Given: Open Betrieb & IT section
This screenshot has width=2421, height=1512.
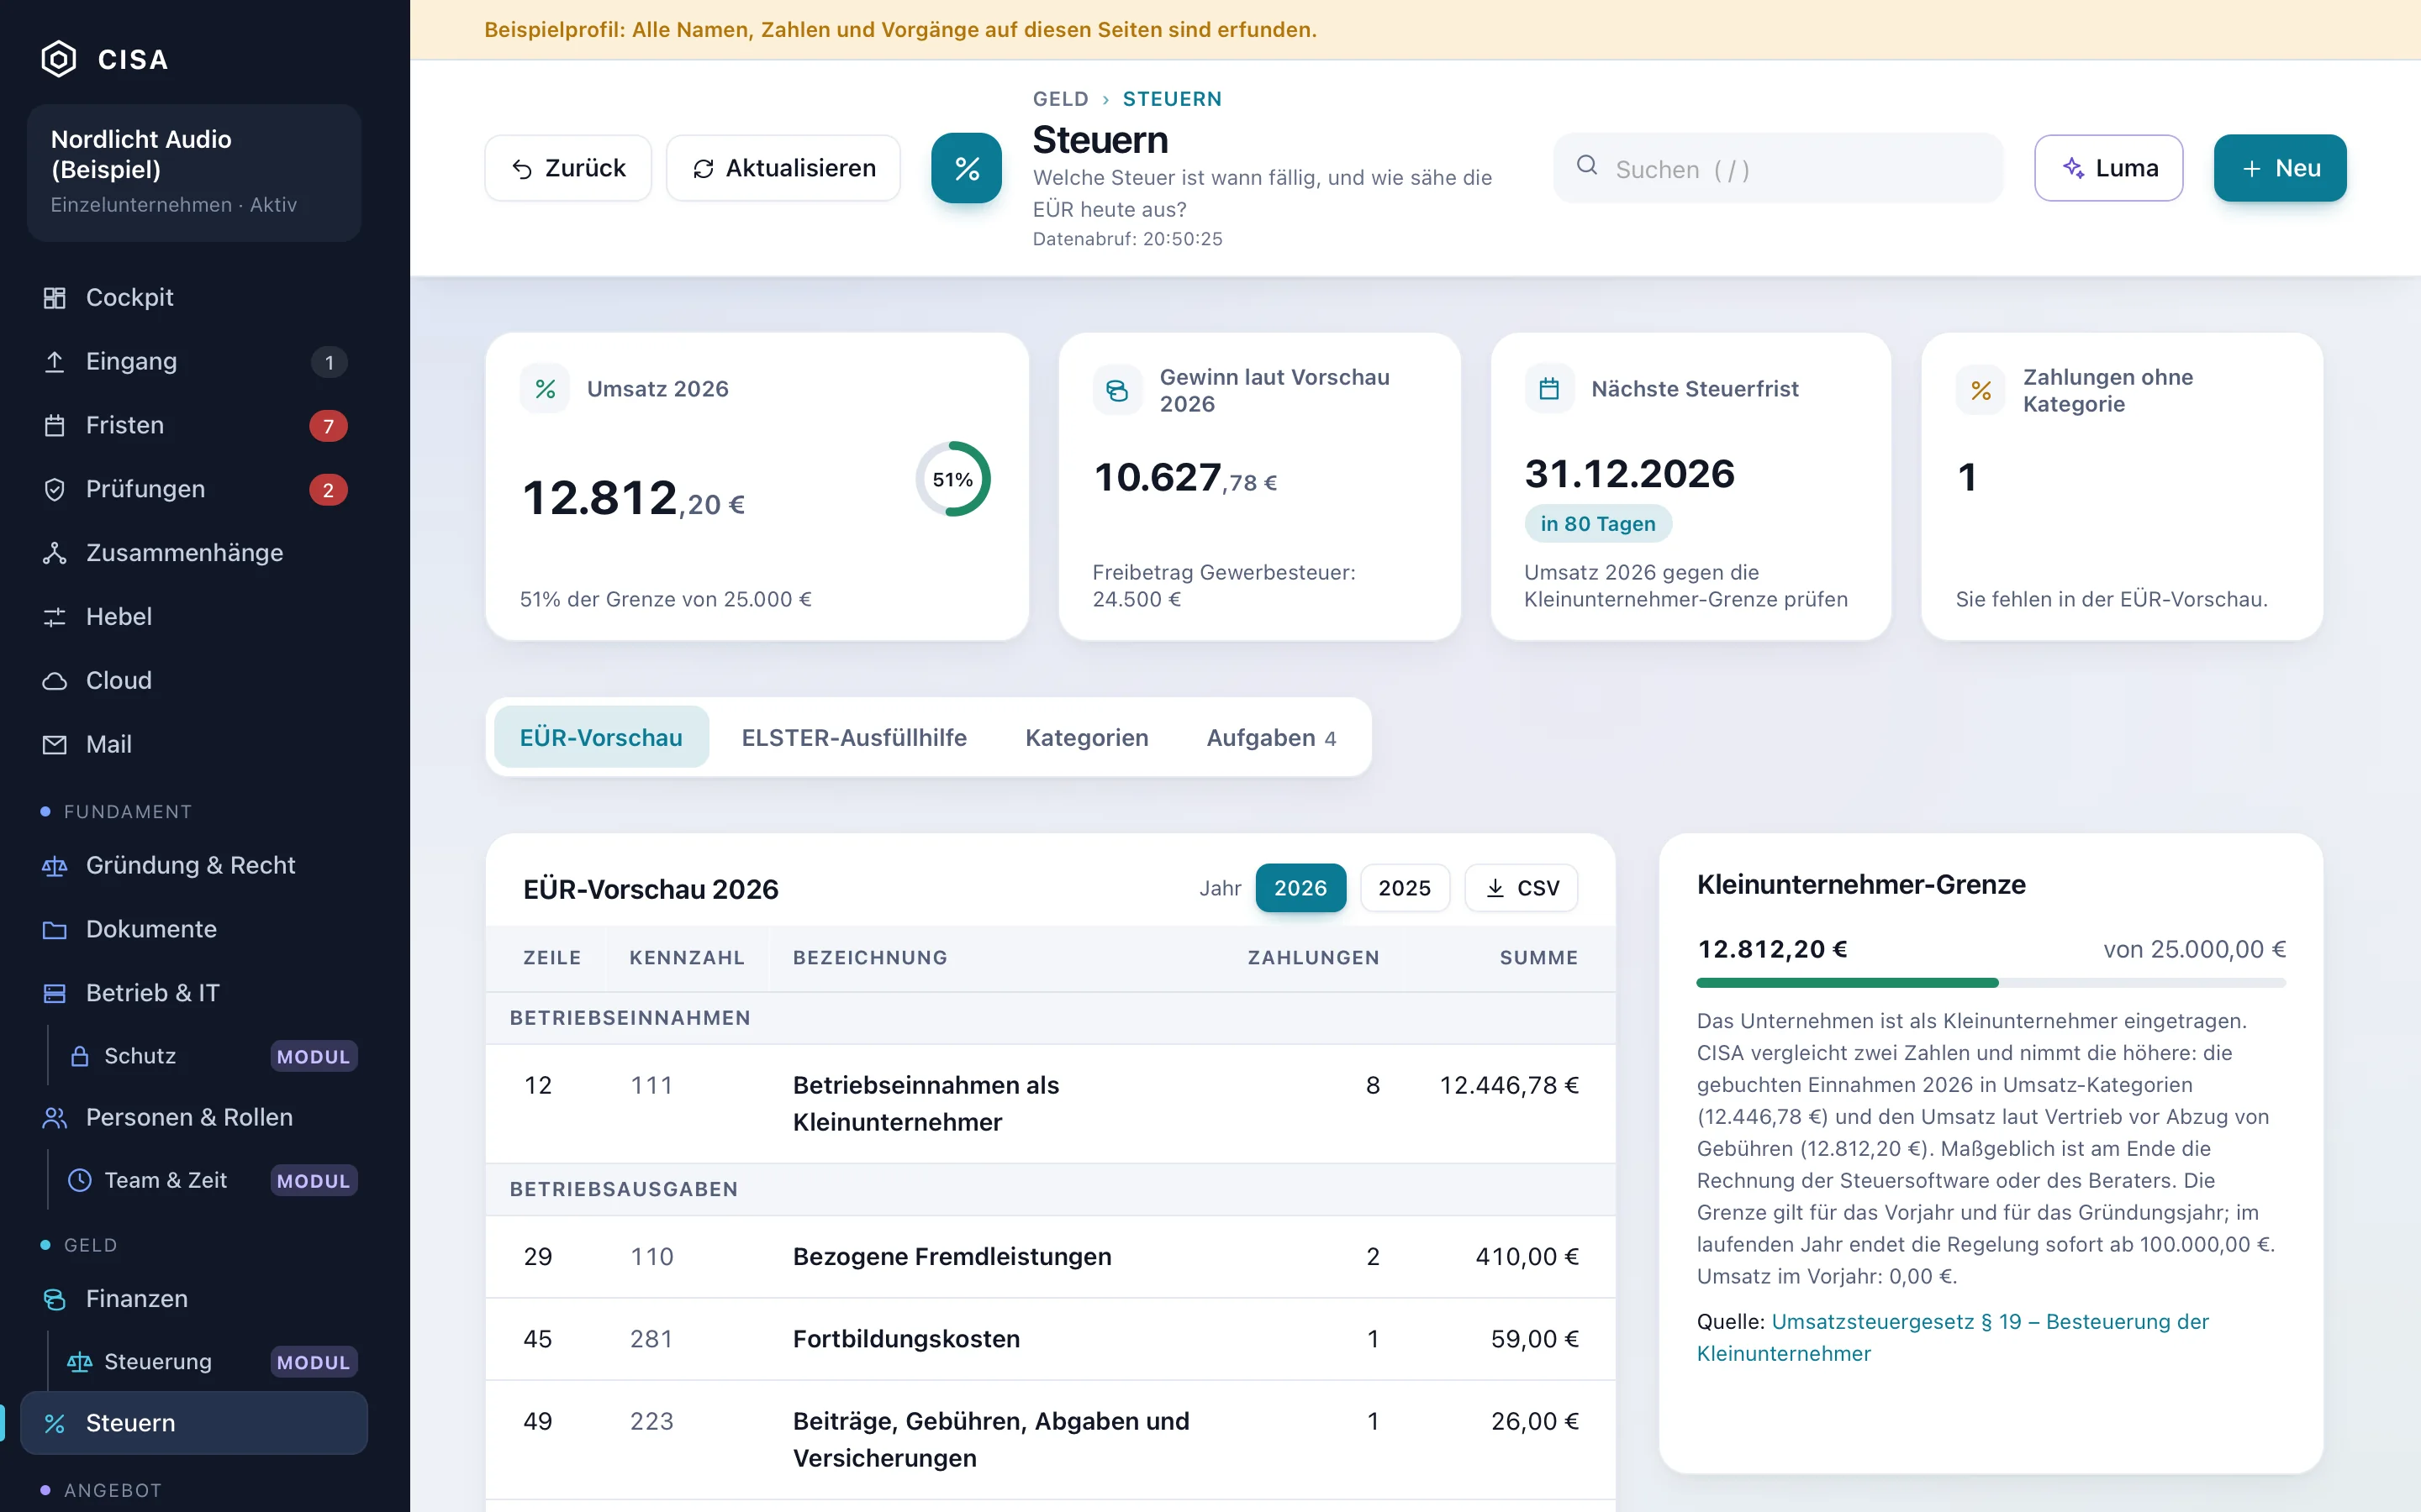Looking at the screenshot, I should 194,993.
